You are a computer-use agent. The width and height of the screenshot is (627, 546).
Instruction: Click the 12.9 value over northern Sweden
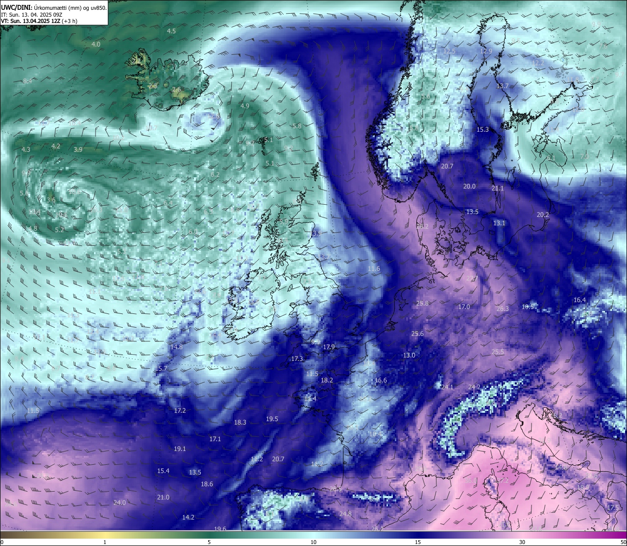coord(486,51)
